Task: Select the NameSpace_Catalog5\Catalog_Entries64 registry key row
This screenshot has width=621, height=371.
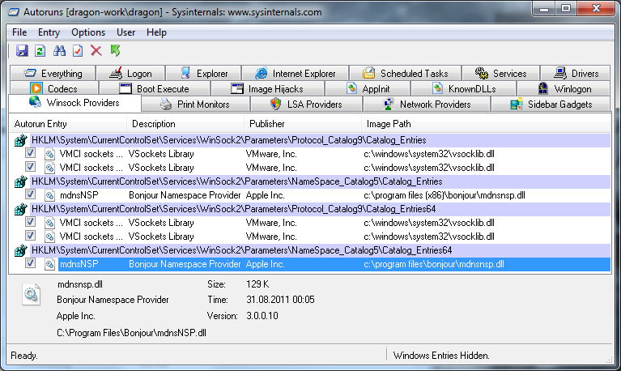Action: click(x=320, y=250)
